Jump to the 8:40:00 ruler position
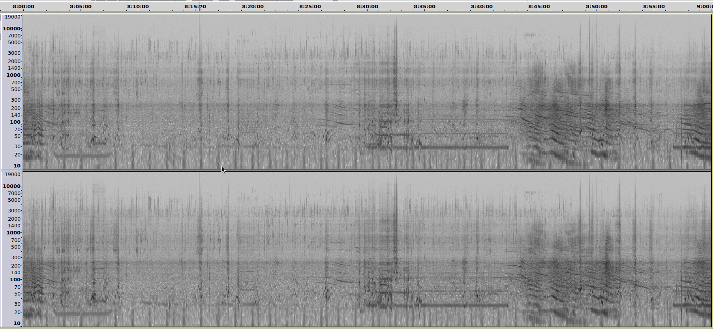Viewport: 713px width, 329px height. click(482, 7)
